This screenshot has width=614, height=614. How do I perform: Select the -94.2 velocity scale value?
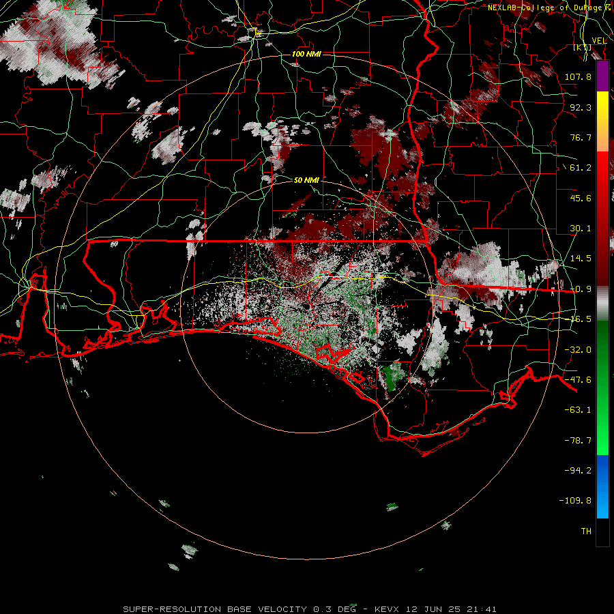coord(578,471)
